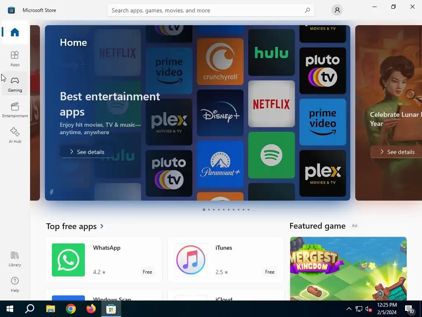This screenshot has height=317, width=422.
Task: Go to the Home tab in sidebar
Action: tap(15, 32)
